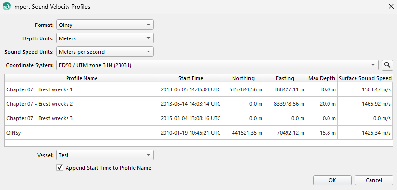Screen dimensions: 397x190
Task: Click the Cancel button
Action: pyautogui.click(x=374, y=180)
